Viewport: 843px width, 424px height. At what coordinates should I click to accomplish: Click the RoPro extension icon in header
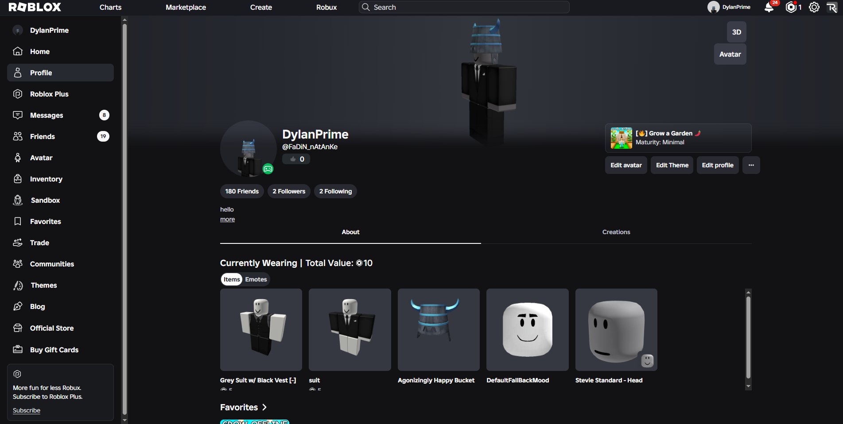(x=831, y=7)
